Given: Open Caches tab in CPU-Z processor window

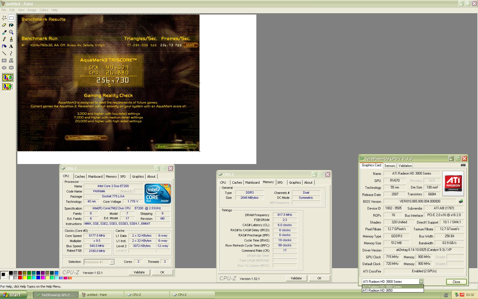Looking at the screenshot, I should pos(80,177).
